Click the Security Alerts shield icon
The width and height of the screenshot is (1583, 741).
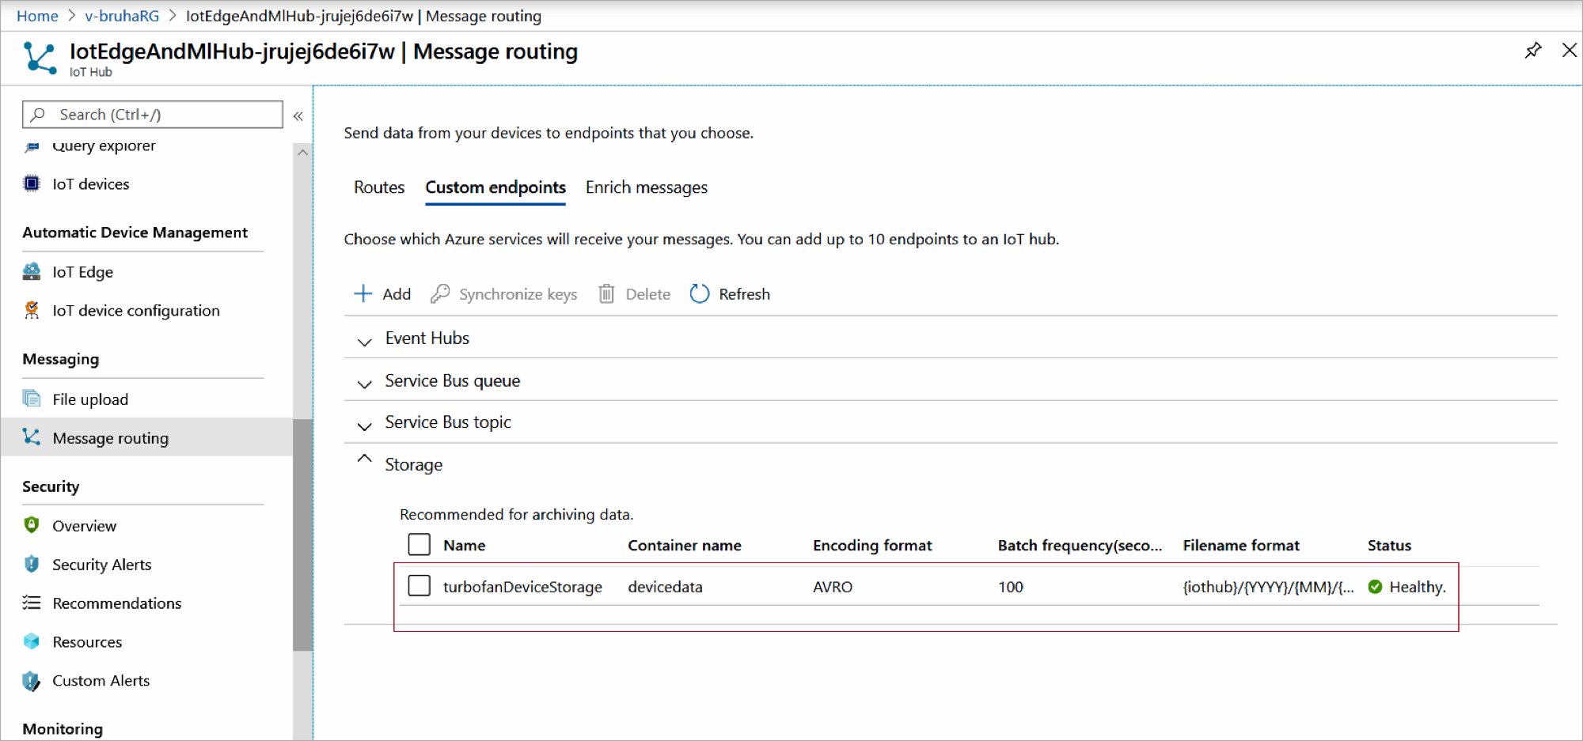point(32,564)
